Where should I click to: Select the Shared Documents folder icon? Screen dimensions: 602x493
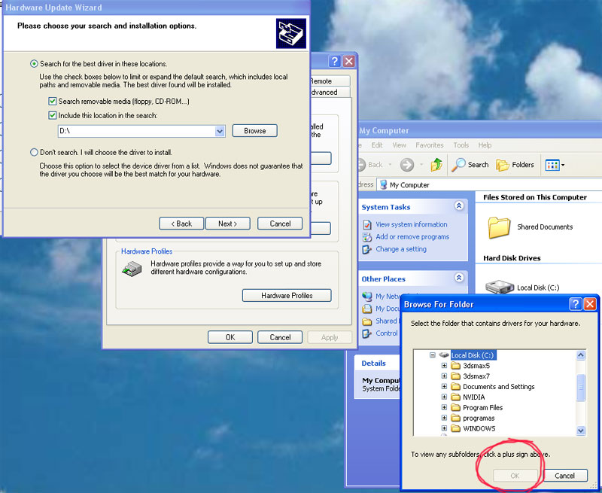click(x=499, y=228)
